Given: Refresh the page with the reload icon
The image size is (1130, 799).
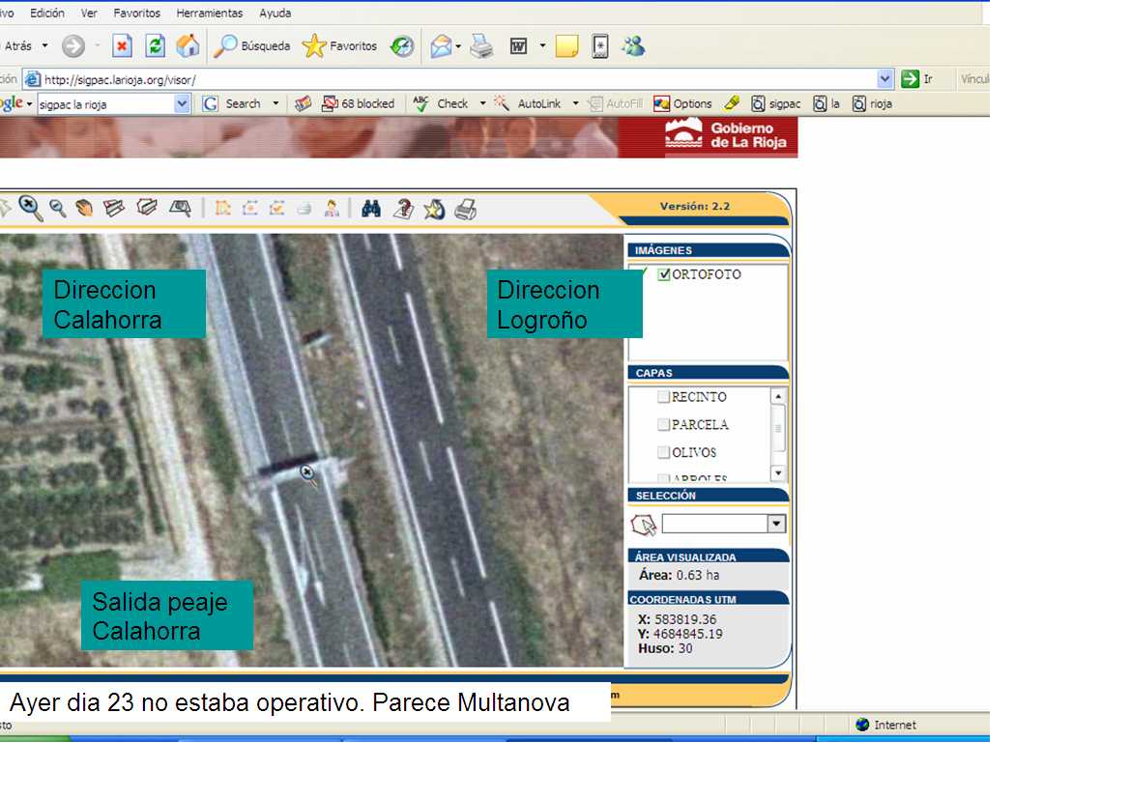Looking at the screenshot, I should coord(155,45).
